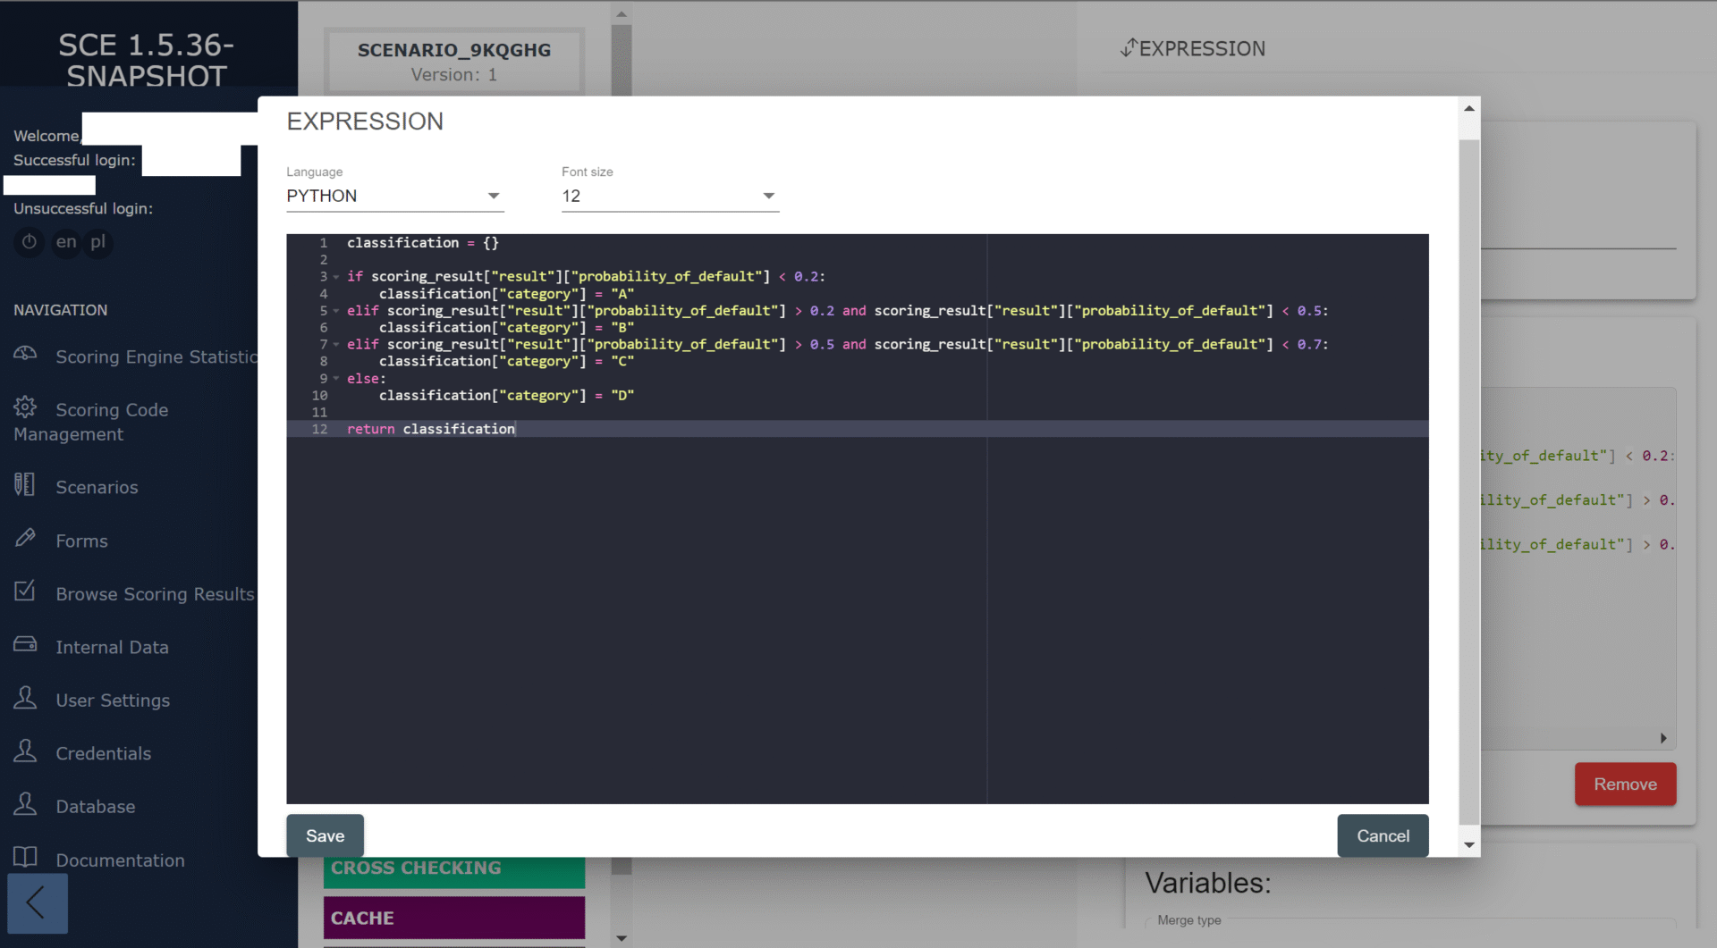This screenshot has width=1717, height=948.
Task: Switch interface language to 'pl'
Action: click(97, 242)
